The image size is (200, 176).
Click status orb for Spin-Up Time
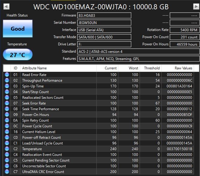[7, 86]
